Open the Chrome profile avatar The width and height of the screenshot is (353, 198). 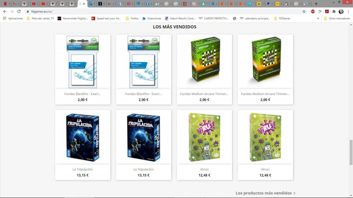[x=341, y=12]
